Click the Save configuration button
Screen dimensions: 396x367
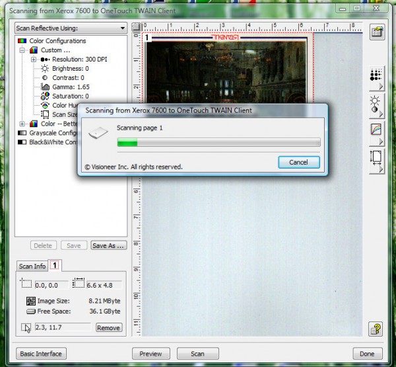[74, 245]
